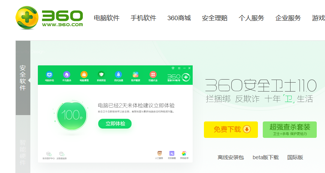
Task: Open the 安全理赔 (security claims) menu item
Action: pyautogui.click(x=215, y=18)
